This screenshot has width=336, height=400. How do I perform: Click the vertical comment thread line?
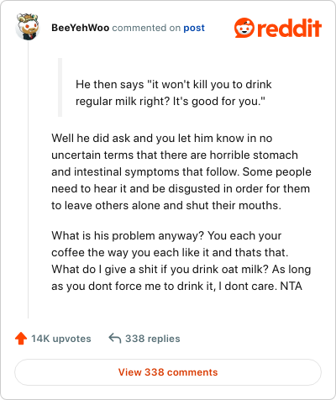click(x=28, y=179)
